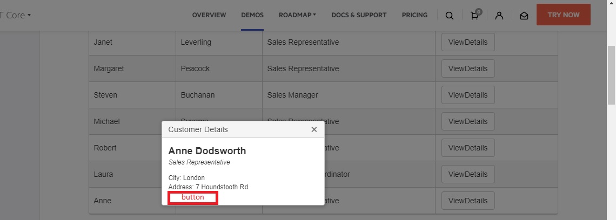This screenshot has width=616, height=220.
Task: Show details for Michael's row
Action: coord(468,121)
